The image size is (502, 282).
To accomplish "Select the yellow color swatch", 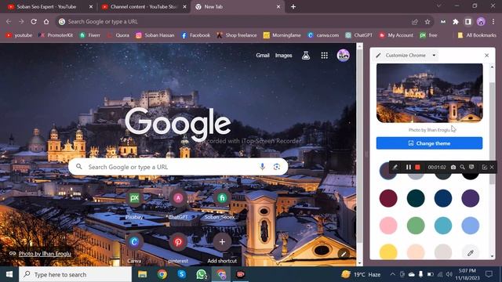I will point(388,251).
